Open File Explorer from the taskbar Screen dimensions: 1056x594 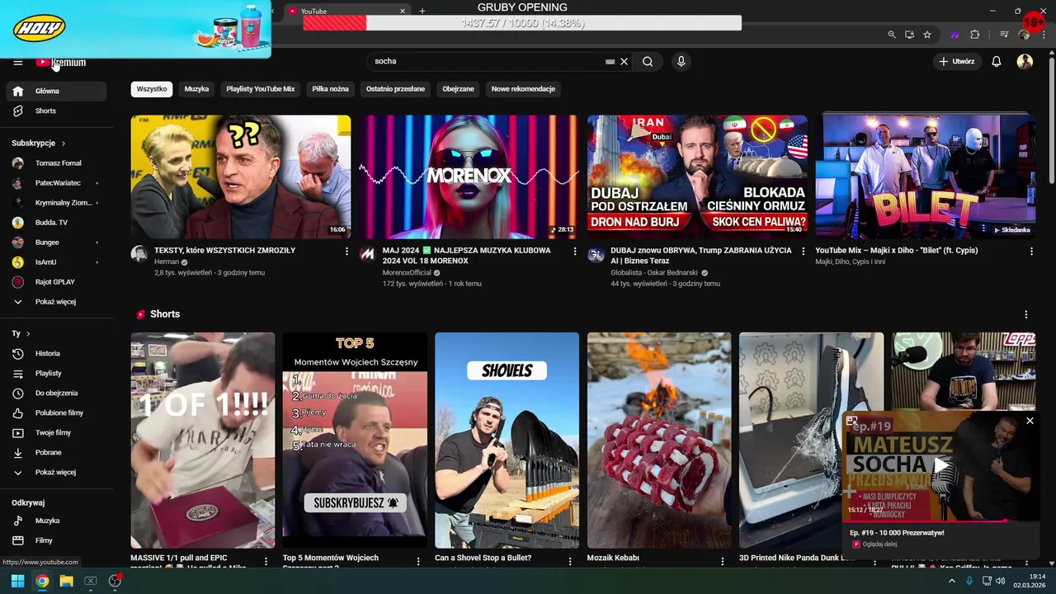point(66,581)
